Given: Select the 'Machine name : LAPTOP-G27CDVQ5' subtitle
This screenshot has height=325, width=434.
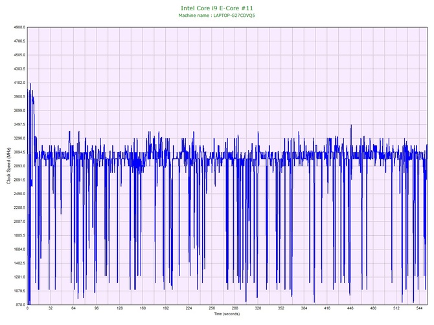Looking at the screenshot, I should point(216,16).
